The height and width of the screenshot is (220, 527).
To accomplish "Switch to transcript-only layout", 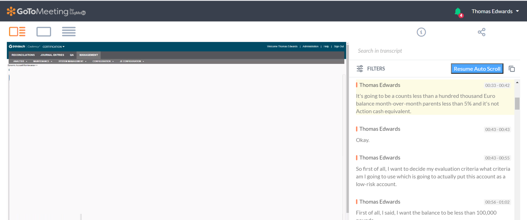I will (x=69, y=31).
